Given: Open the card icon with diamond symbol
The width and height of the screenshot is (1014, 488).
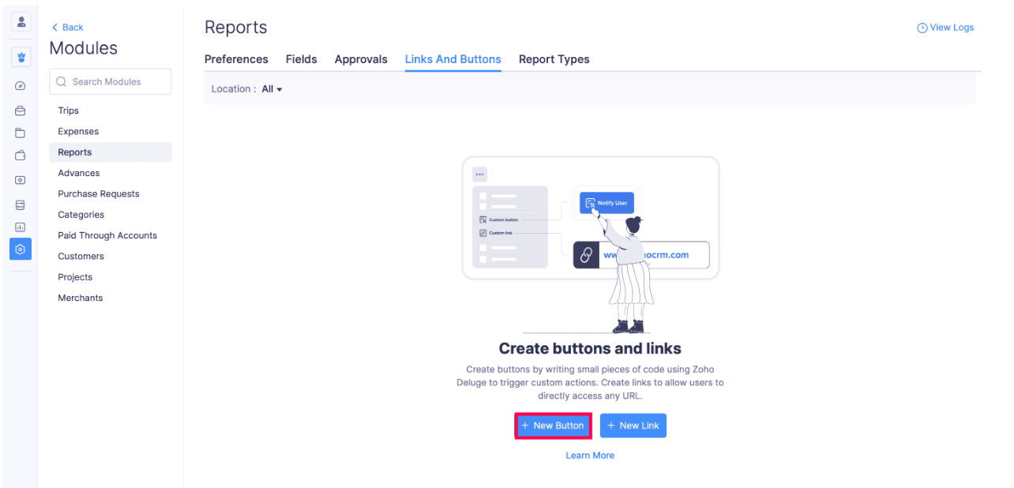Looking at the screenshot, I should point(21,180).
